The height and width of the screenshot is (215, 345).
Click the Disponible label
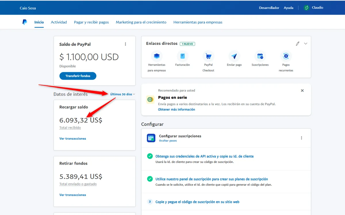(x=68, y=66)
